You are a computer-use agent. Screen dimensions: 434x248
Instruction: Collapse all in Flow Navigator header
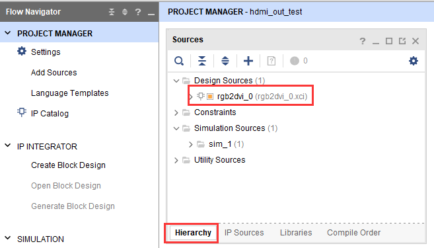112,12
